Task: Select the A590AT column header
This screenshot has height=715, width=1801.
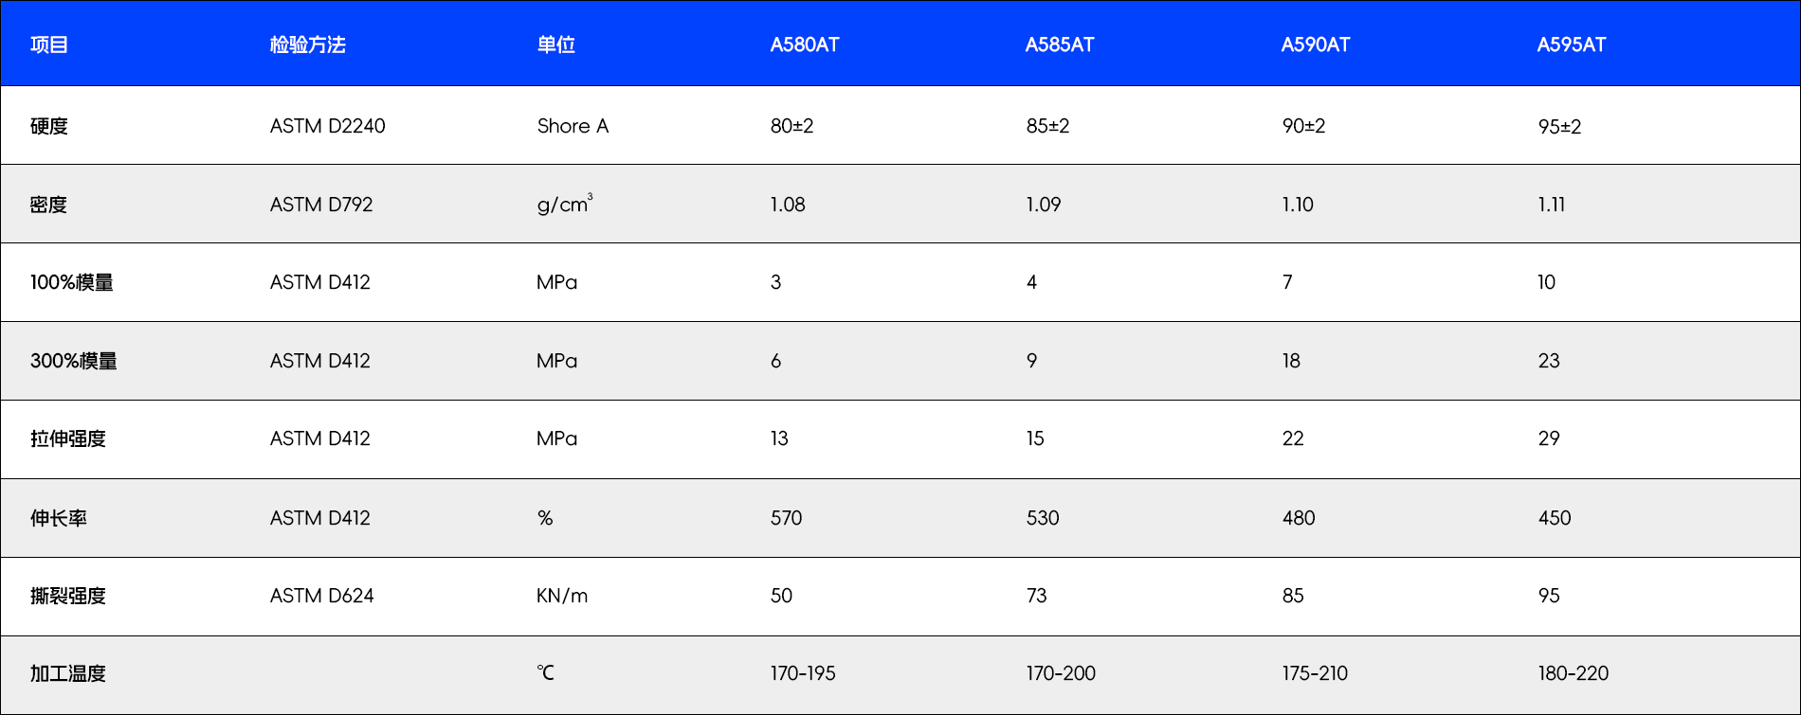Action: (1315, 45)
